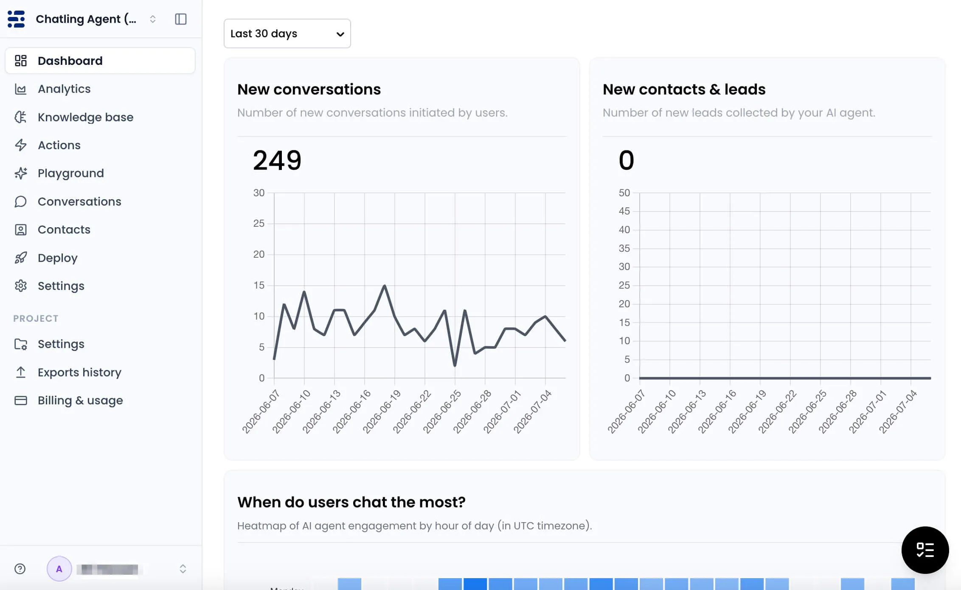Open Billing & usage link
The image size is (961, 590).
point(100,401)
